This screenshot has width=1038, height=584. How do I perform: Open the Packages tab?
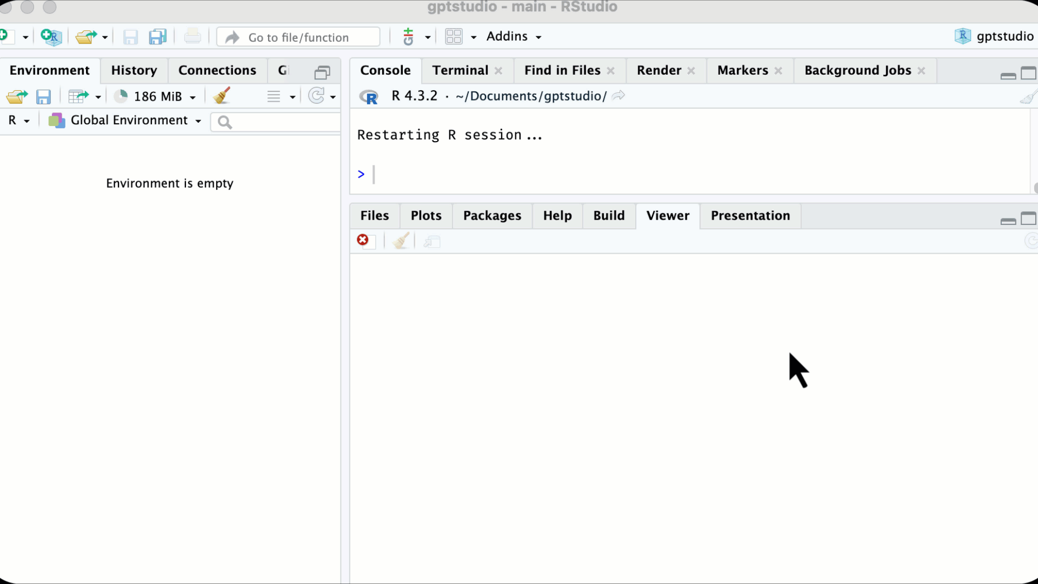tap(492, 216)
